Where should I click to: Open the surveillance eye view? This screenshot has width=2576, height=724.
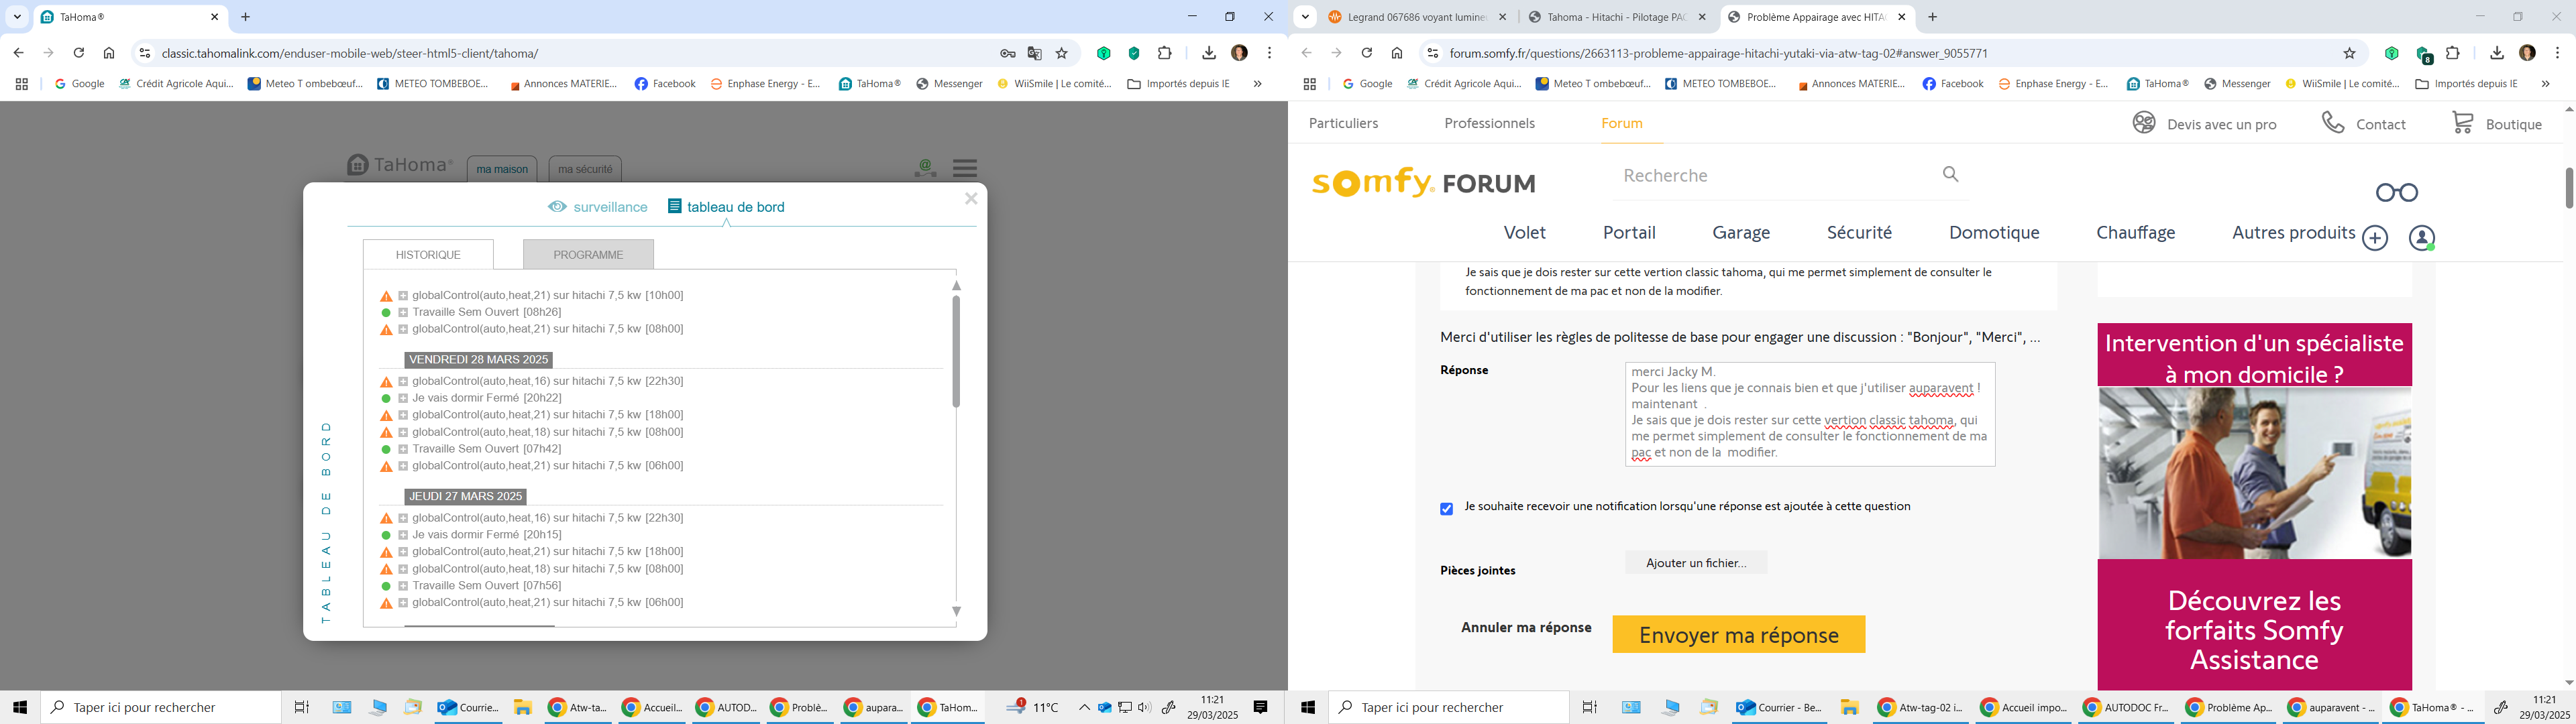pyautogui.click(x=598, y=207)
